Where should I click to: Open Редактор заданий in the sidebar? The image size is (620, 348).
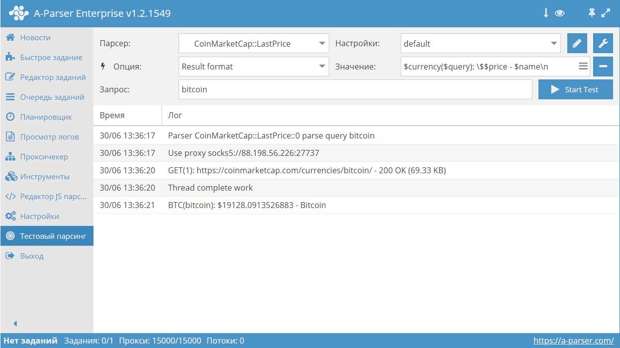(x=47, y=77)
